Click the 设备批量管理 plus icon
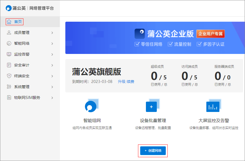This screenshot has height=161, width=245. [x=152, y=105]
